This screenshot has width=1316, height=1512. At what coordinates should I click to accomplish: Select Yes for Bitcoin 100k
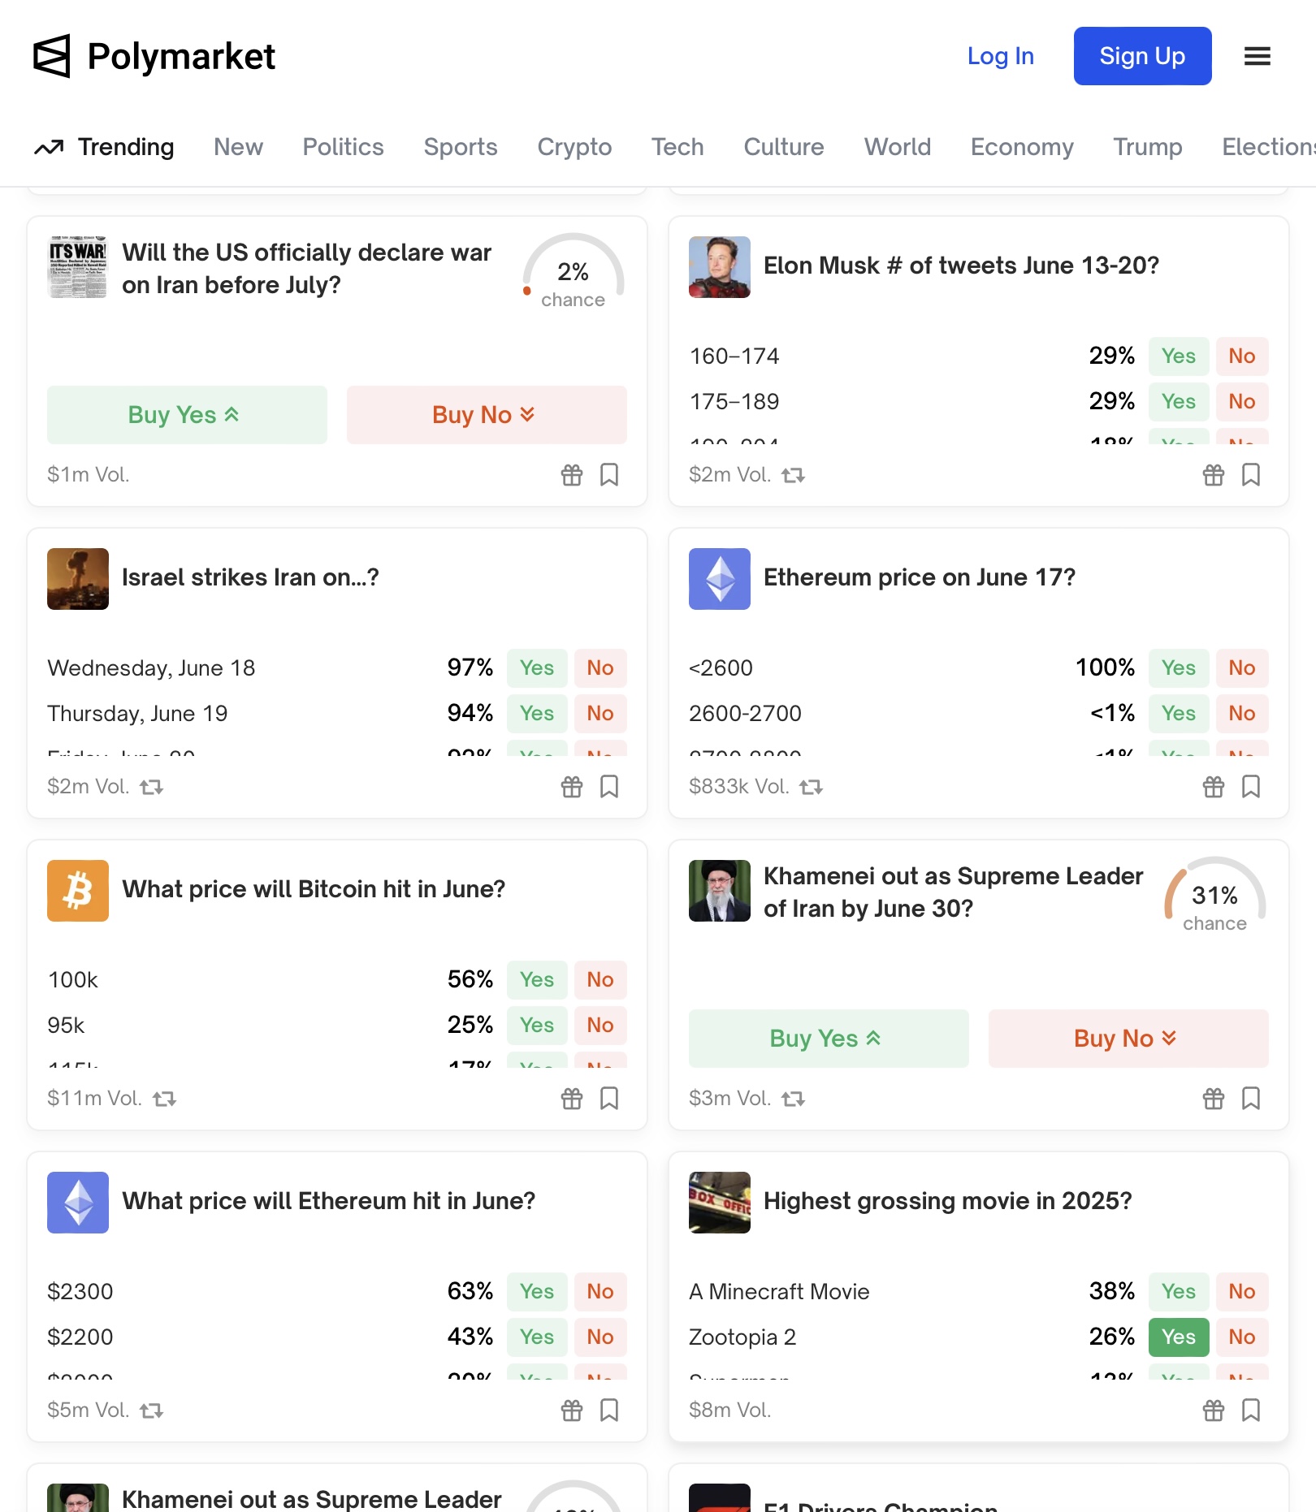(537, 980)
